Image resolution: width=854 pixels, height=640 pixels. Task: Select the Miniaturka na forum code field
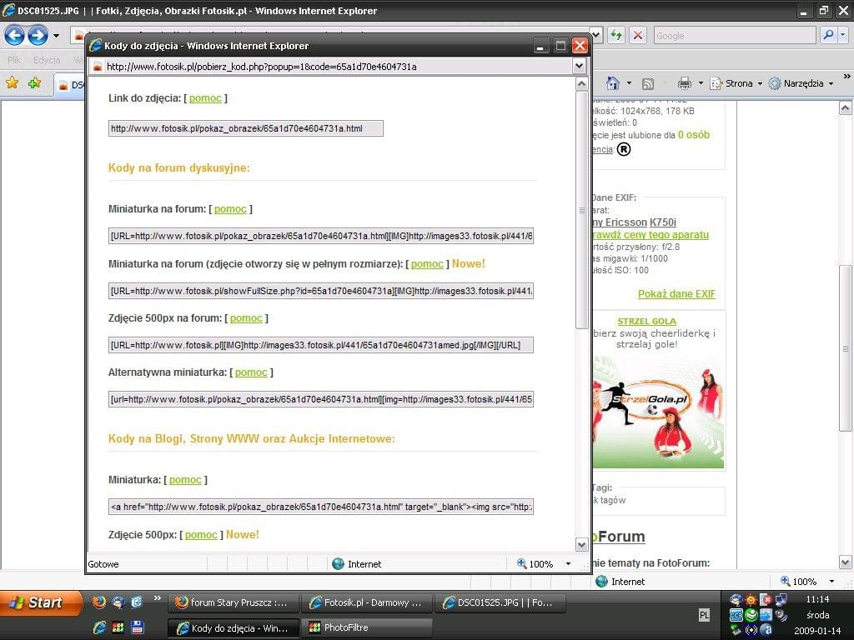[321, 236]
